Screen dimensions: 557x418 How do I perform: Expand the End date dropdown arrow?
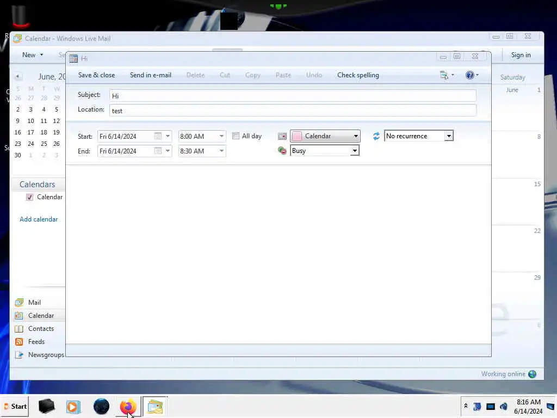tap(168, 151)
